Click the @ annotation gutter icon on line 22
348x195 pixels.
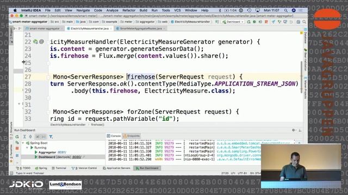point(41,42)
